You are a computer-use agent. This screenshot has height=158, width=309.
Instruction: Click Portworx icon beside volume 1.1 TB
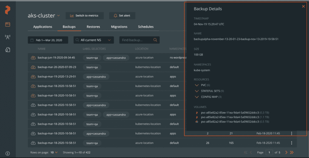[197, 117]
